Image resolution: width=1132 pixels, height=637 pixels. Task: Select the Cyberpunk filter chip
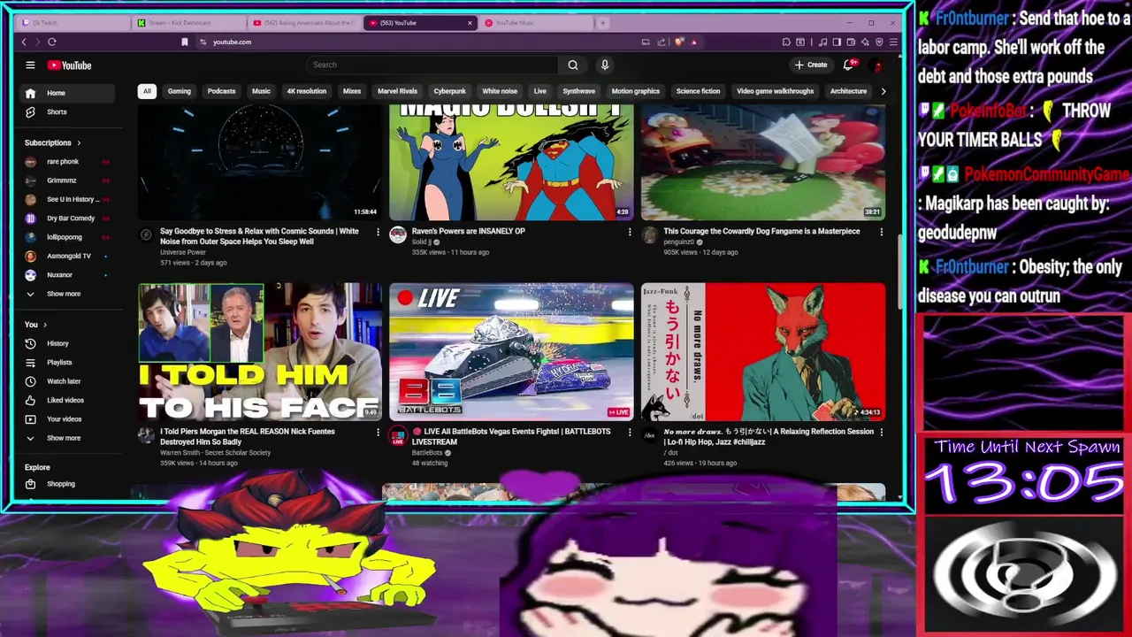[449, 91]
